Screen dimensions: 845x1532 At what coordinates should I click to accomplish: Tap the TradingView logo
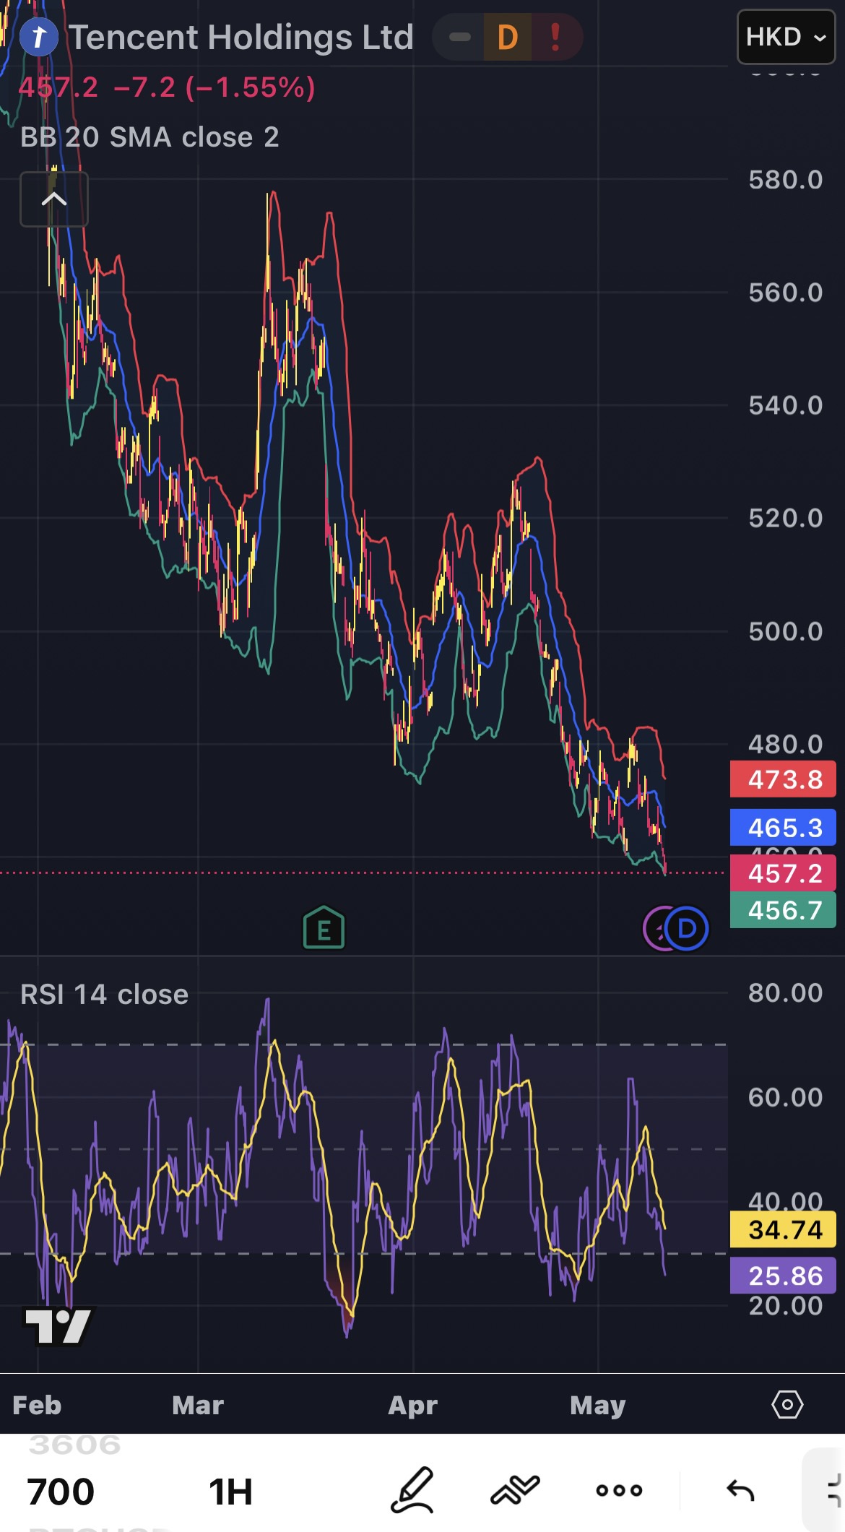pyautogui.click(x=58, y=1327)
